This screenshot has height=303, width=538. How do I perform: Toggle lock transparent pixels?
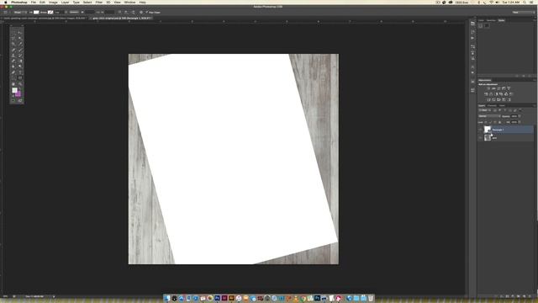tap(486, 122)
